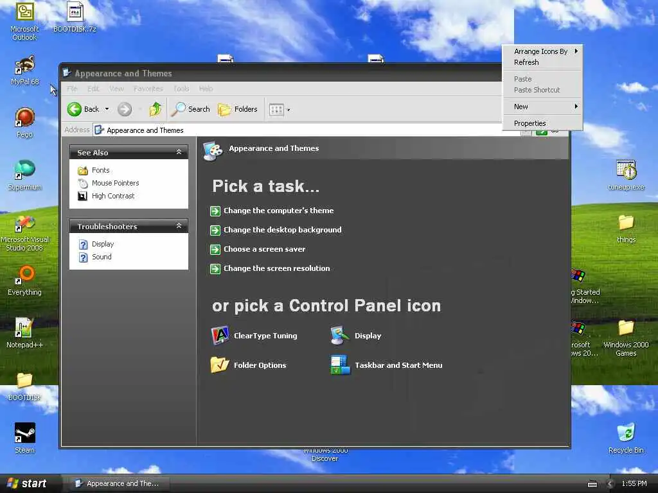Select the Everything desktop shortcut

click(x=25, y=281)
